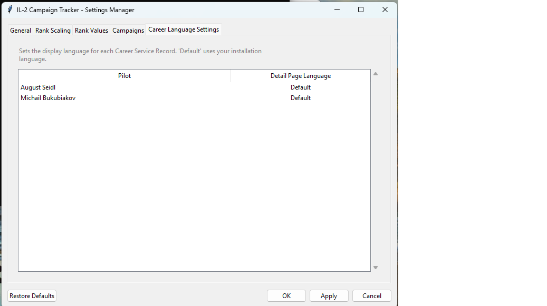547x306 pixels.
Task: Click the Detail Page Language column header
Action: click(x=301, y=76)
